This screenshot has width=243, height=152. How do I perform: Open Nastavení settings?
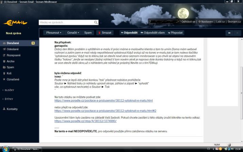207,21
